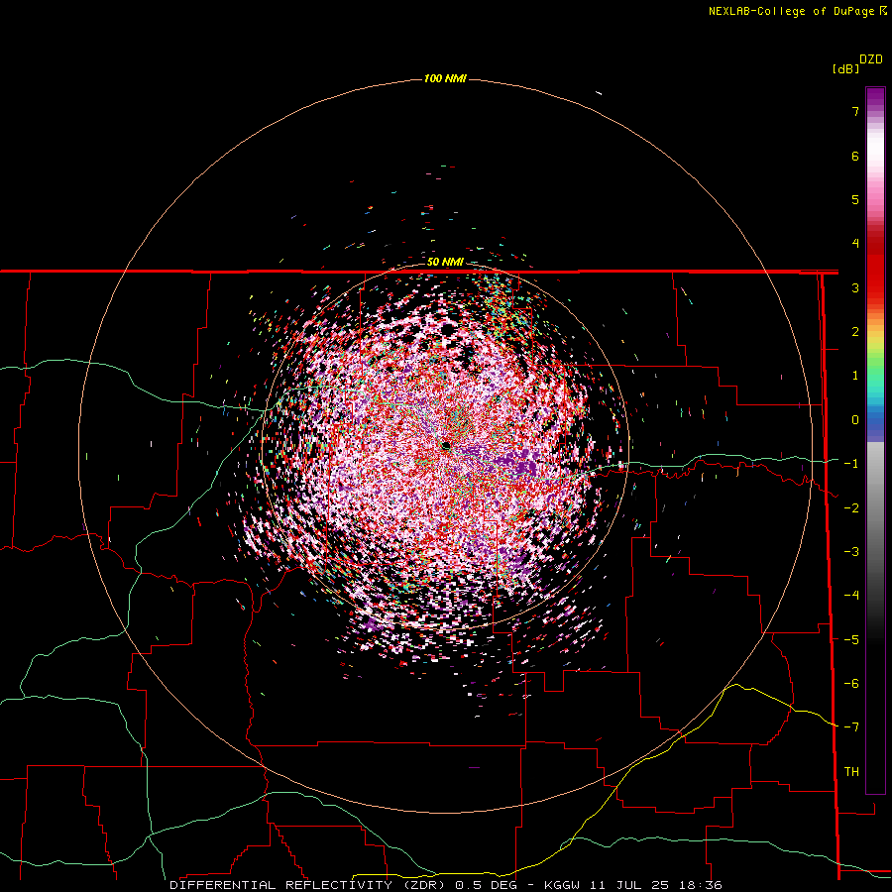Click the -1 value on the color scale

851,464
